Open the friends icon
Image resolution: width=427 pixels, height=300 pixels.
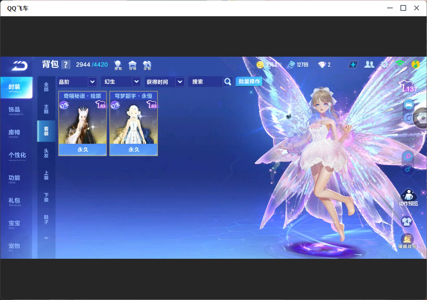369,64
